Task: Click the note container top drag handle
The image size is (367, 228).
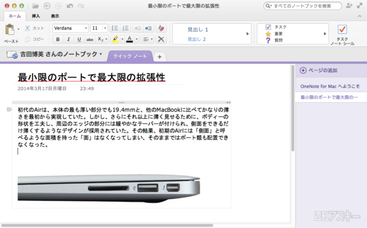Action: (122, 103)
